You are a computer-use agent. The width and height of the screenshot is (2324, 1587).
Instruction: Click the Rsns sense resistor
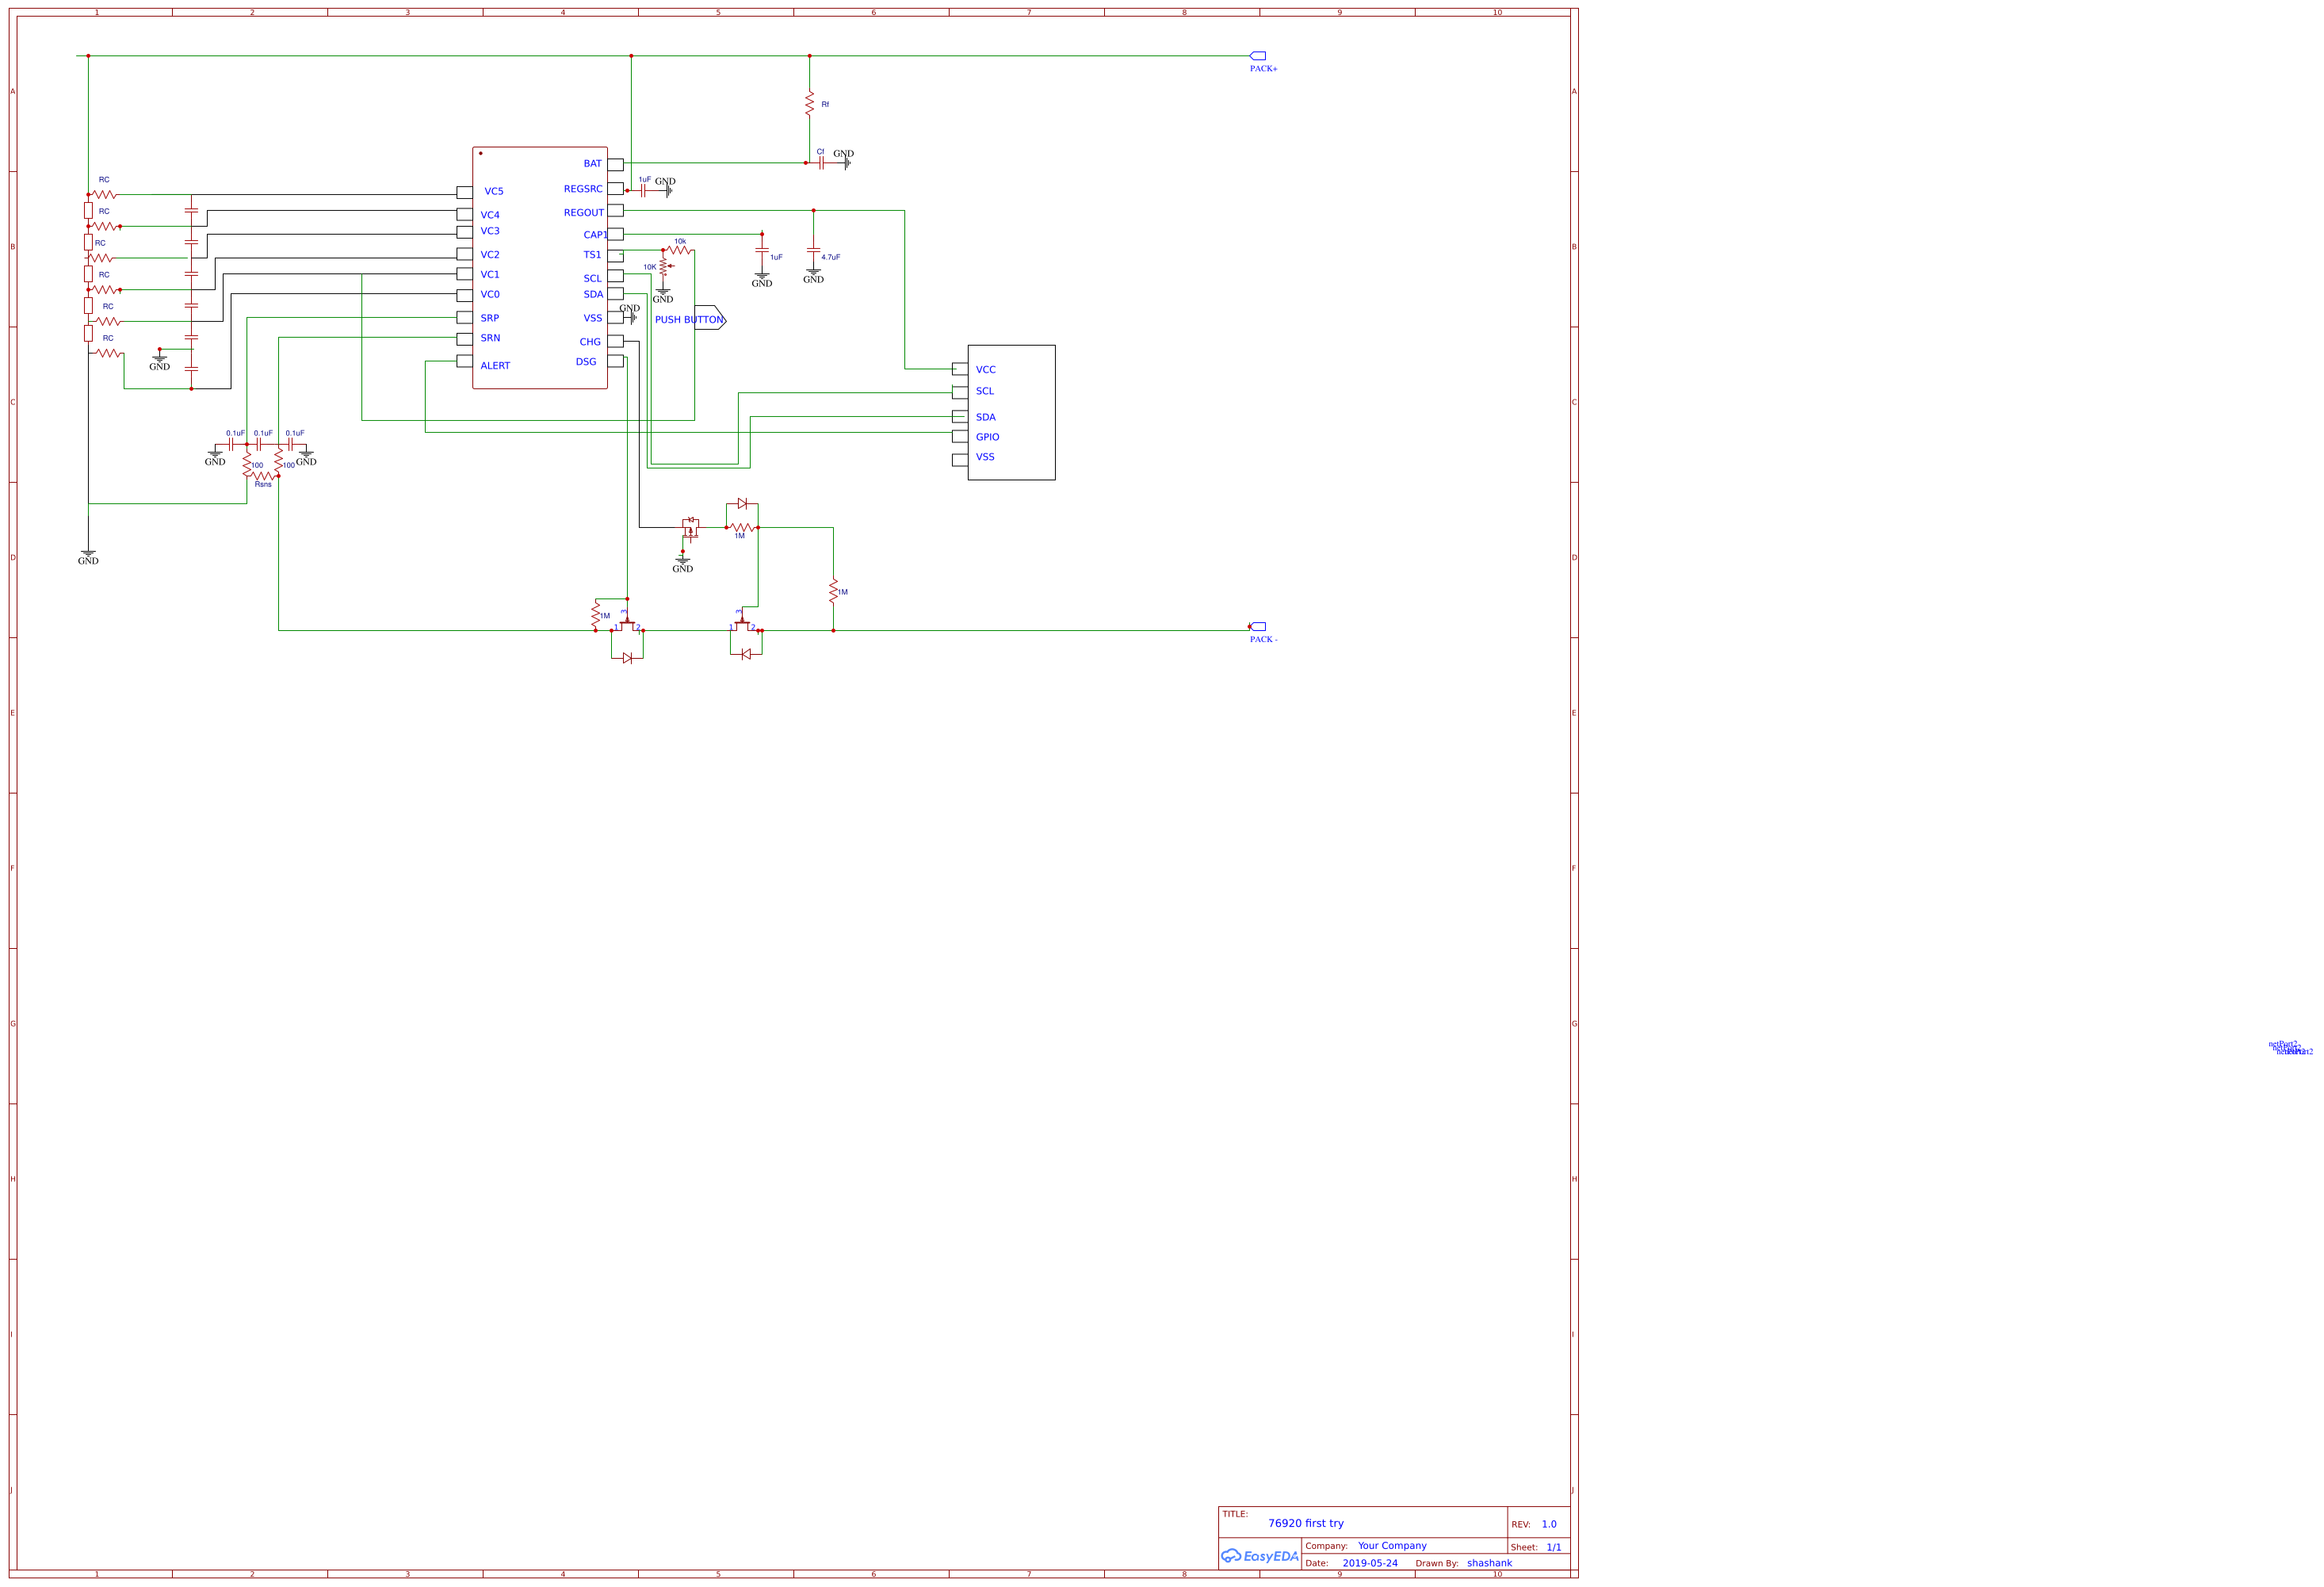(x=262, y=476)
